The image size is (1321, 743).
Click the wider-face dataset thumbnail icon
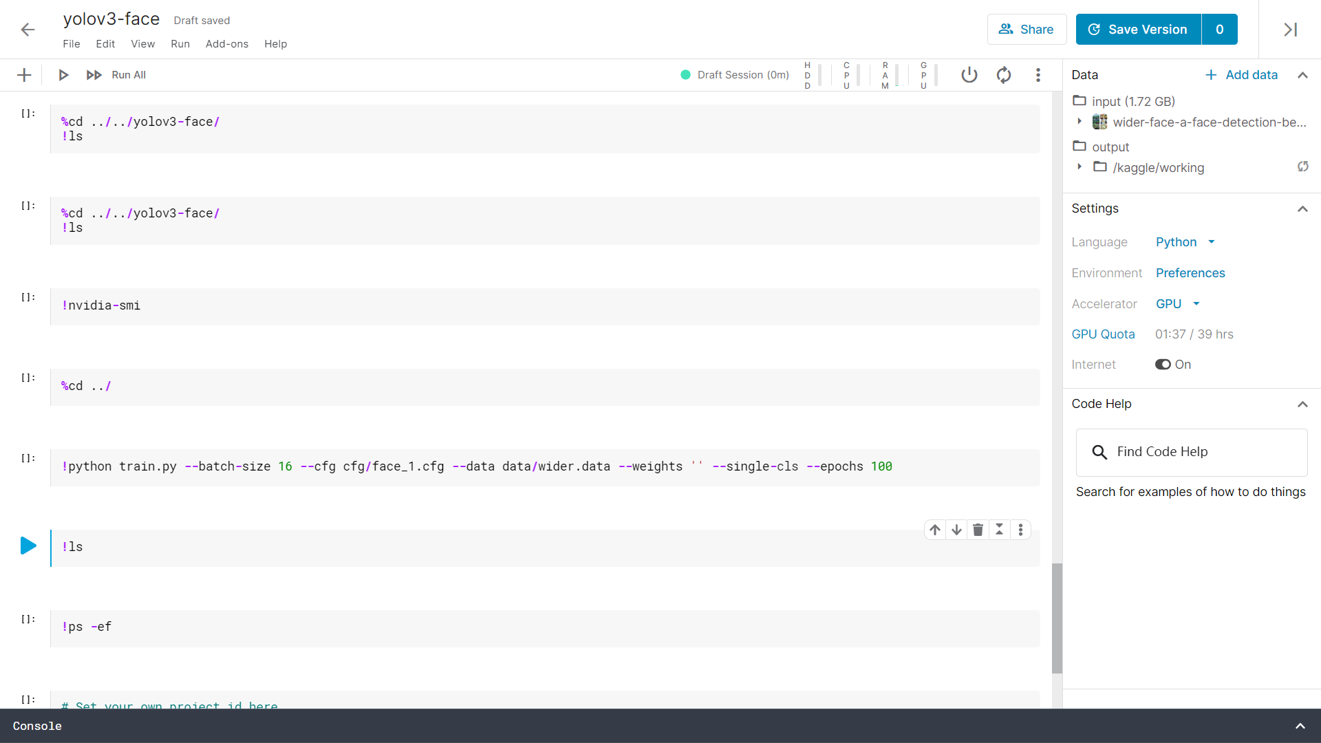(1100, 122)
